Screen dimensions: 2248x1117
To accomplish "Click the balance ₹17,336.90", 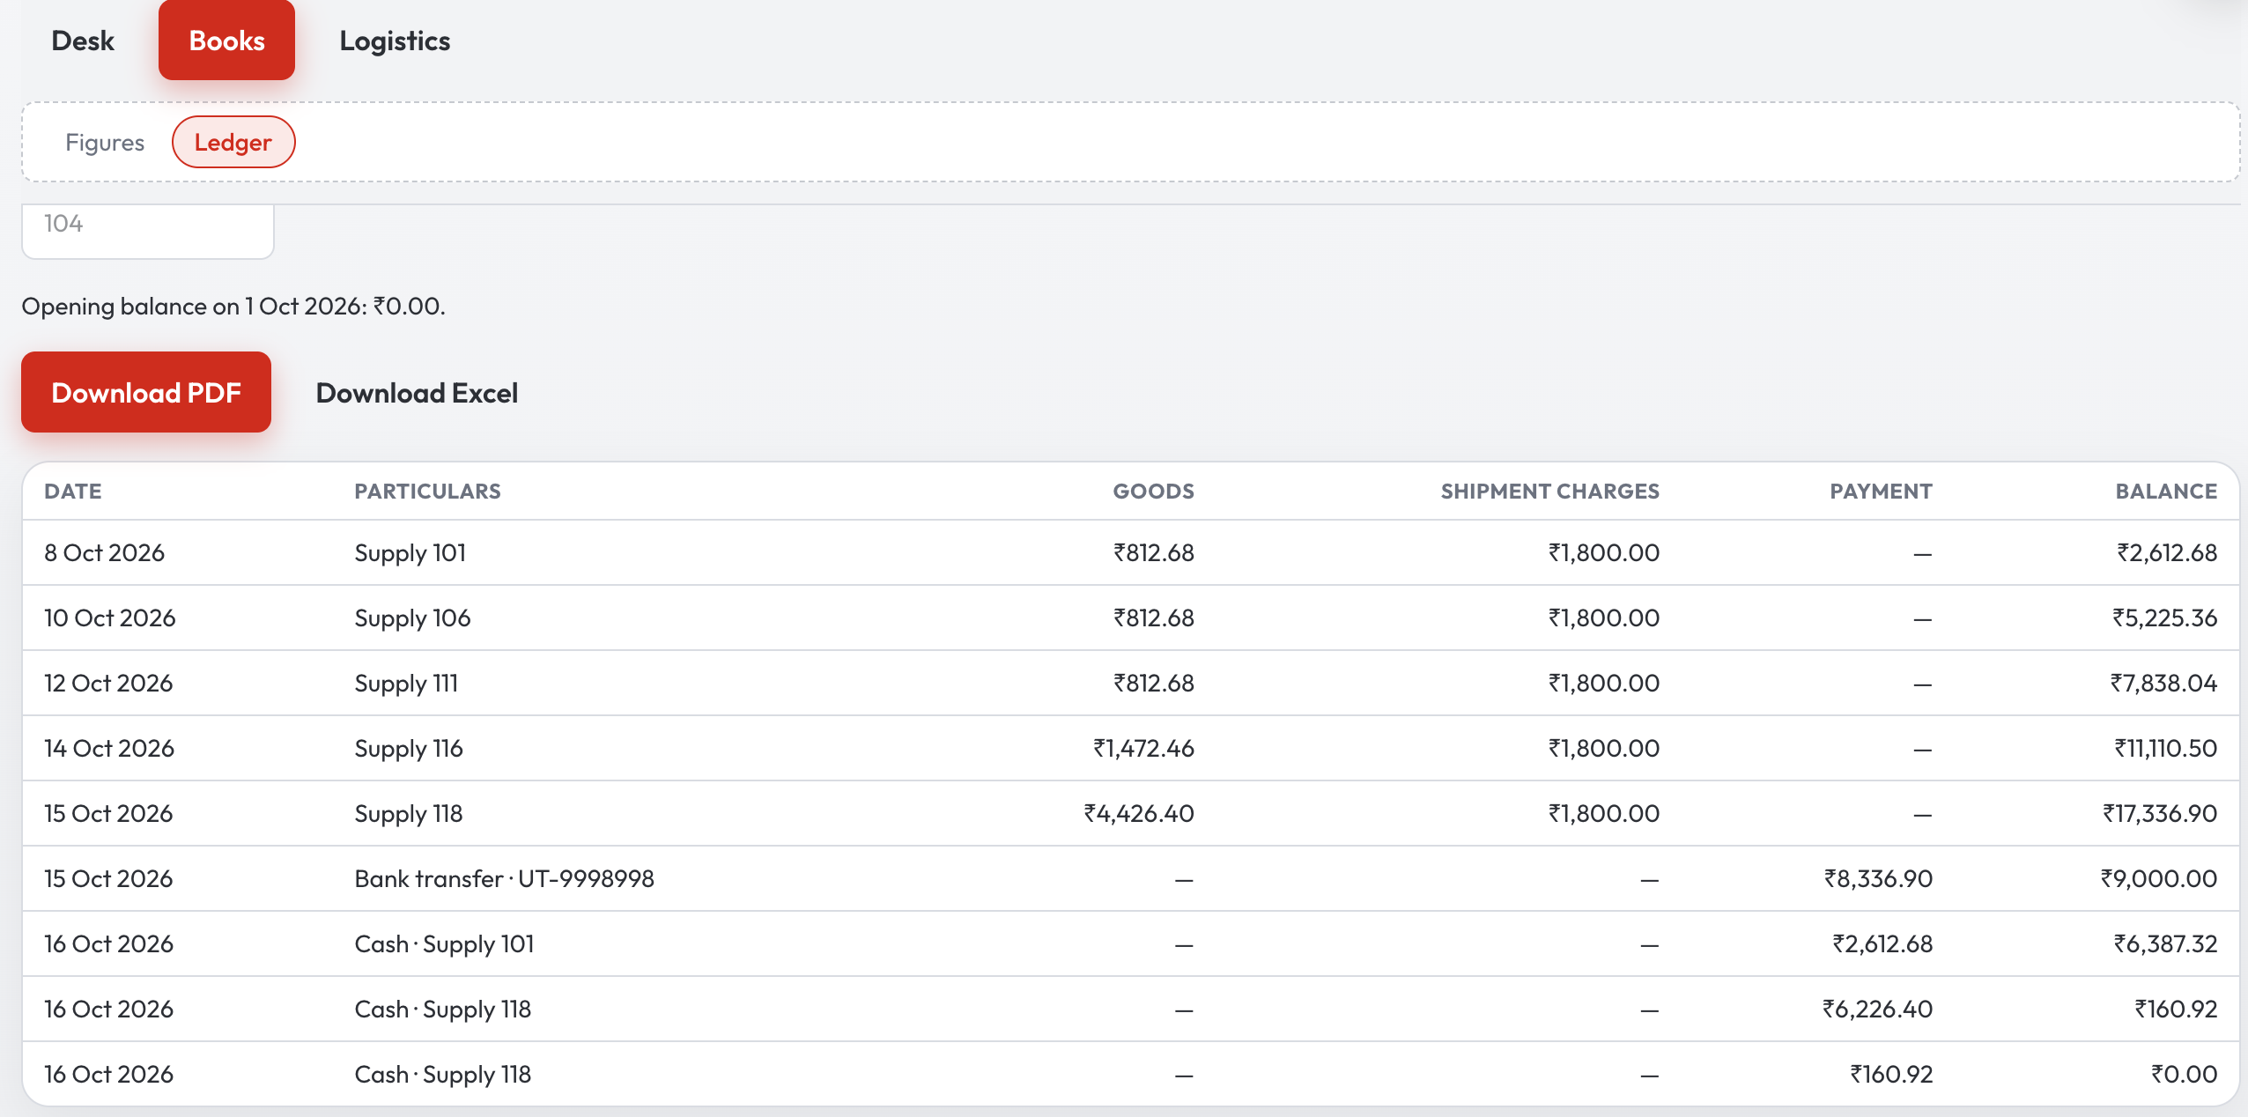I will 2160,813.
